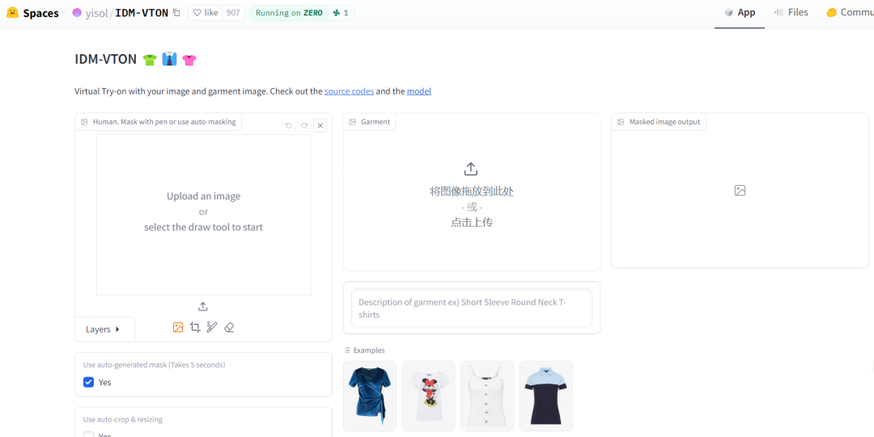Screen dimensions: 874x437
Task: Open the App tab
Action: click(740, 12)
